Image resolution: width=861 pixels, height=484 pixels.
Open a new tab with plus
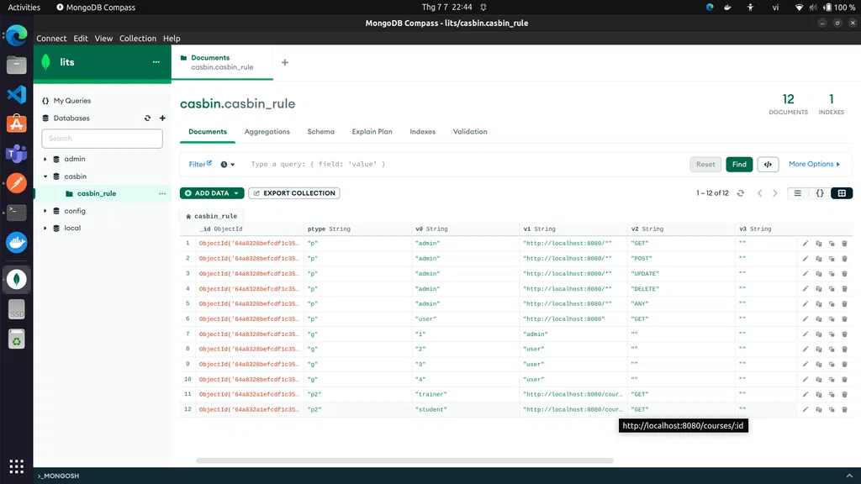click(x=284, y=62)
